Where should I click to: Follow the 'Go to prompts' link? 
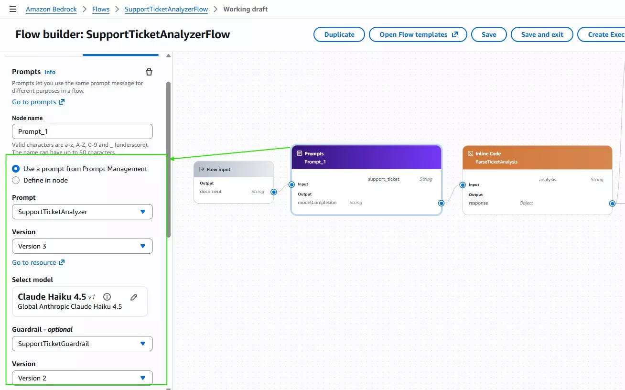click(38, 102)
